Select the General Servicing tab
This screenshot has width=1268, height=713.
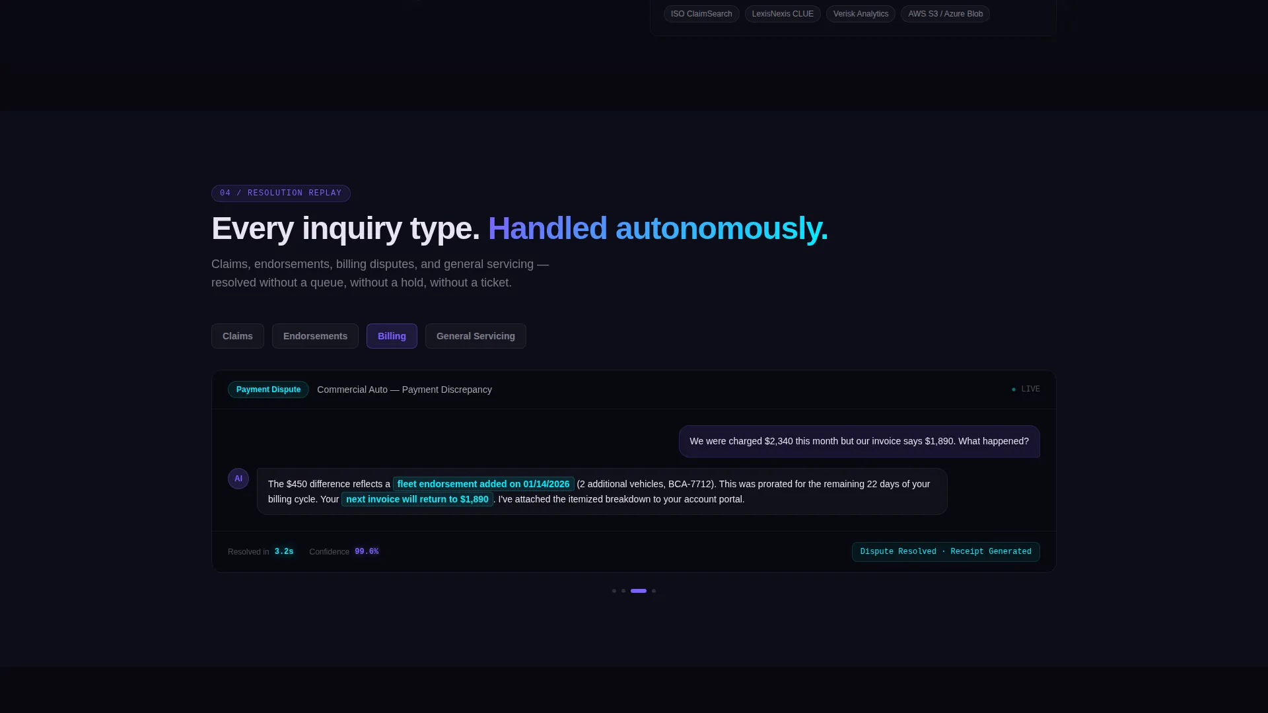click(x=475, y=336)
